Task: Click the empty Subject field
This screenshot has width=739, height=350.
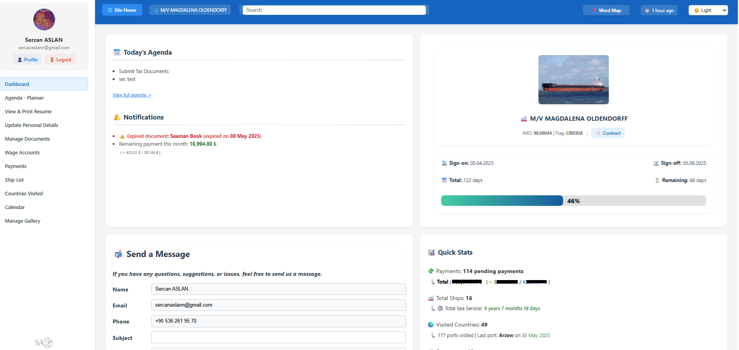Action: click(278, 337)
